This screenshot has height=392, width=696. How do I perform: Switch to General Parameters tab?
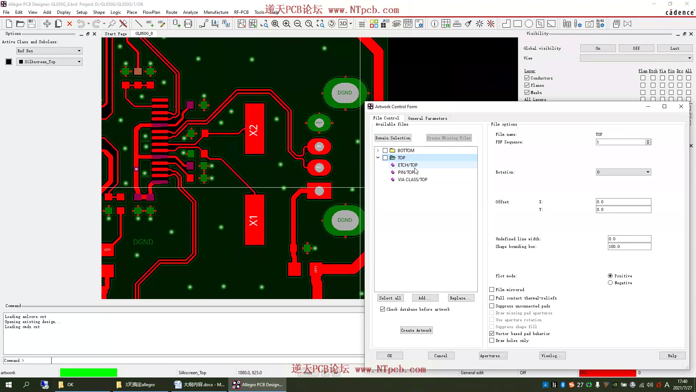[x=427, y=118]
